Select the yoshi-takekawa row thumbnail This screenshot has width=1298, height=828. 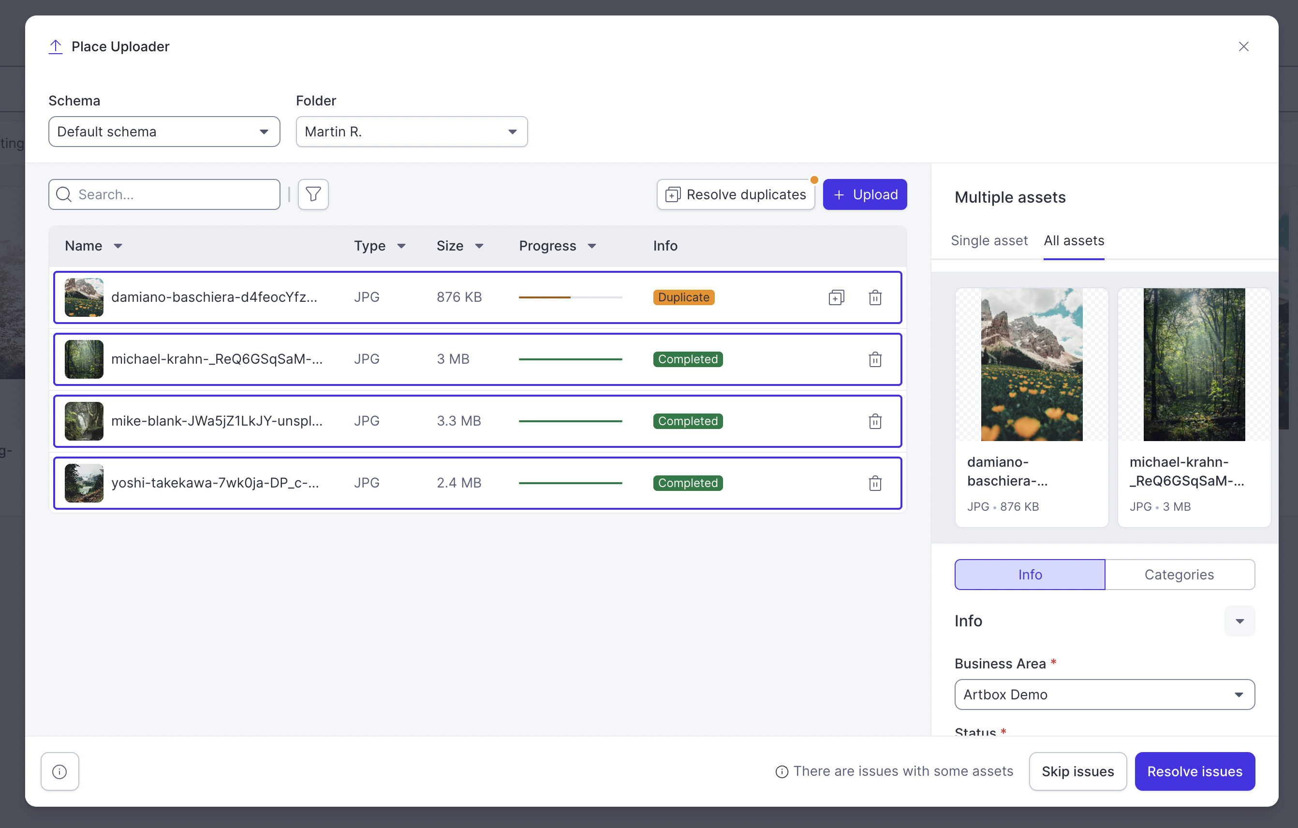coord(84,483)
